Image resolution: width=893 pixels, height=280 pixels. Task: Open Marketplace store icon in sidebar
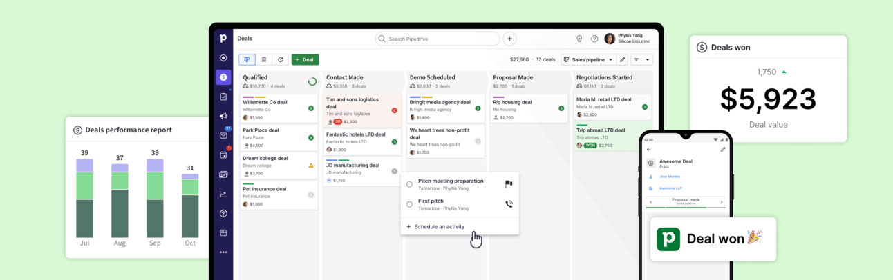point(223,232)
